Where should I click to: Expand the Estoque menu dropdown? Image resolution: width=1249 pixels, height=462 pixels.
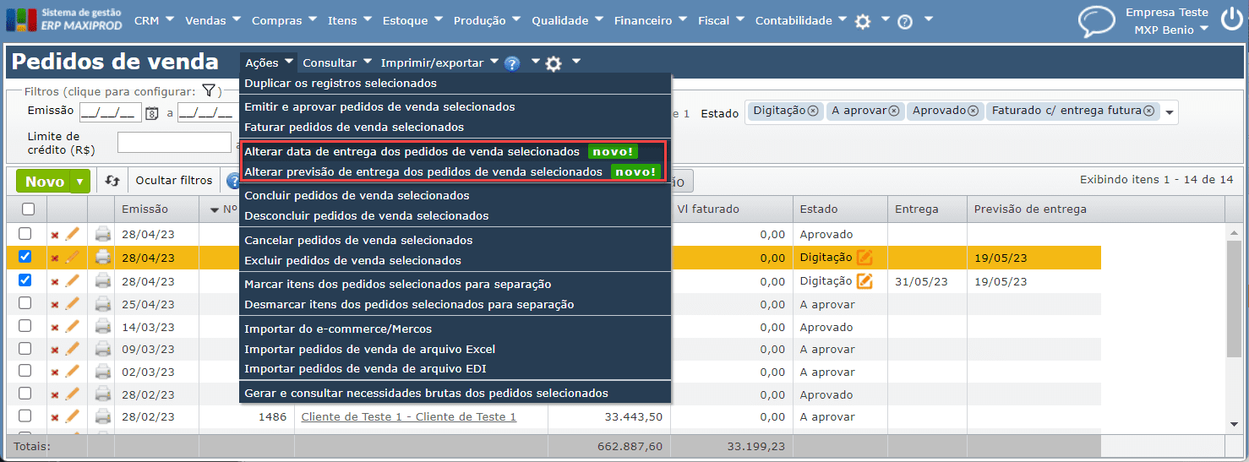coord(413,20)
